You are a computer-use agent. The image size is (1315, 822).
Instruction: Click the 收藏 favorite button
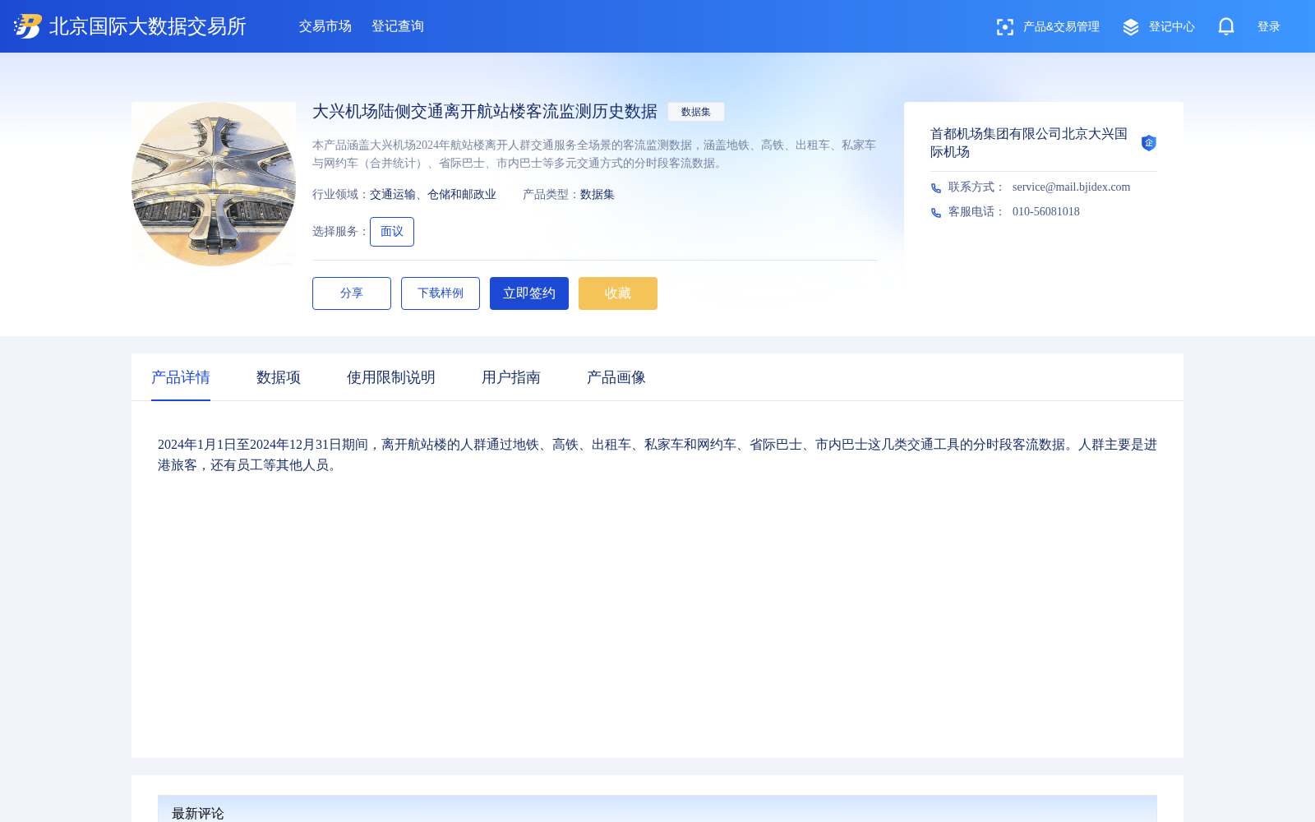point(618,293)
